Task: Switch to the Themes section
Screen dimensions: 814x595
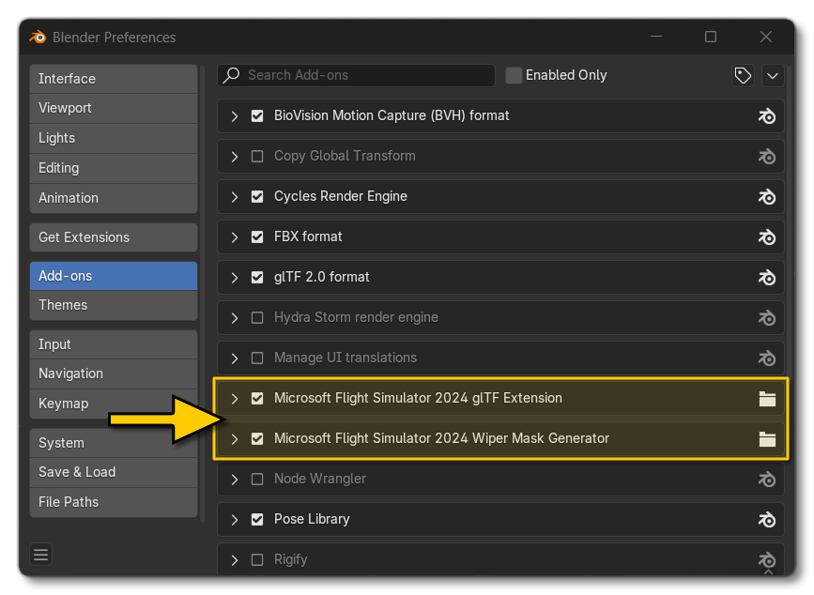Action: point(113,305)
